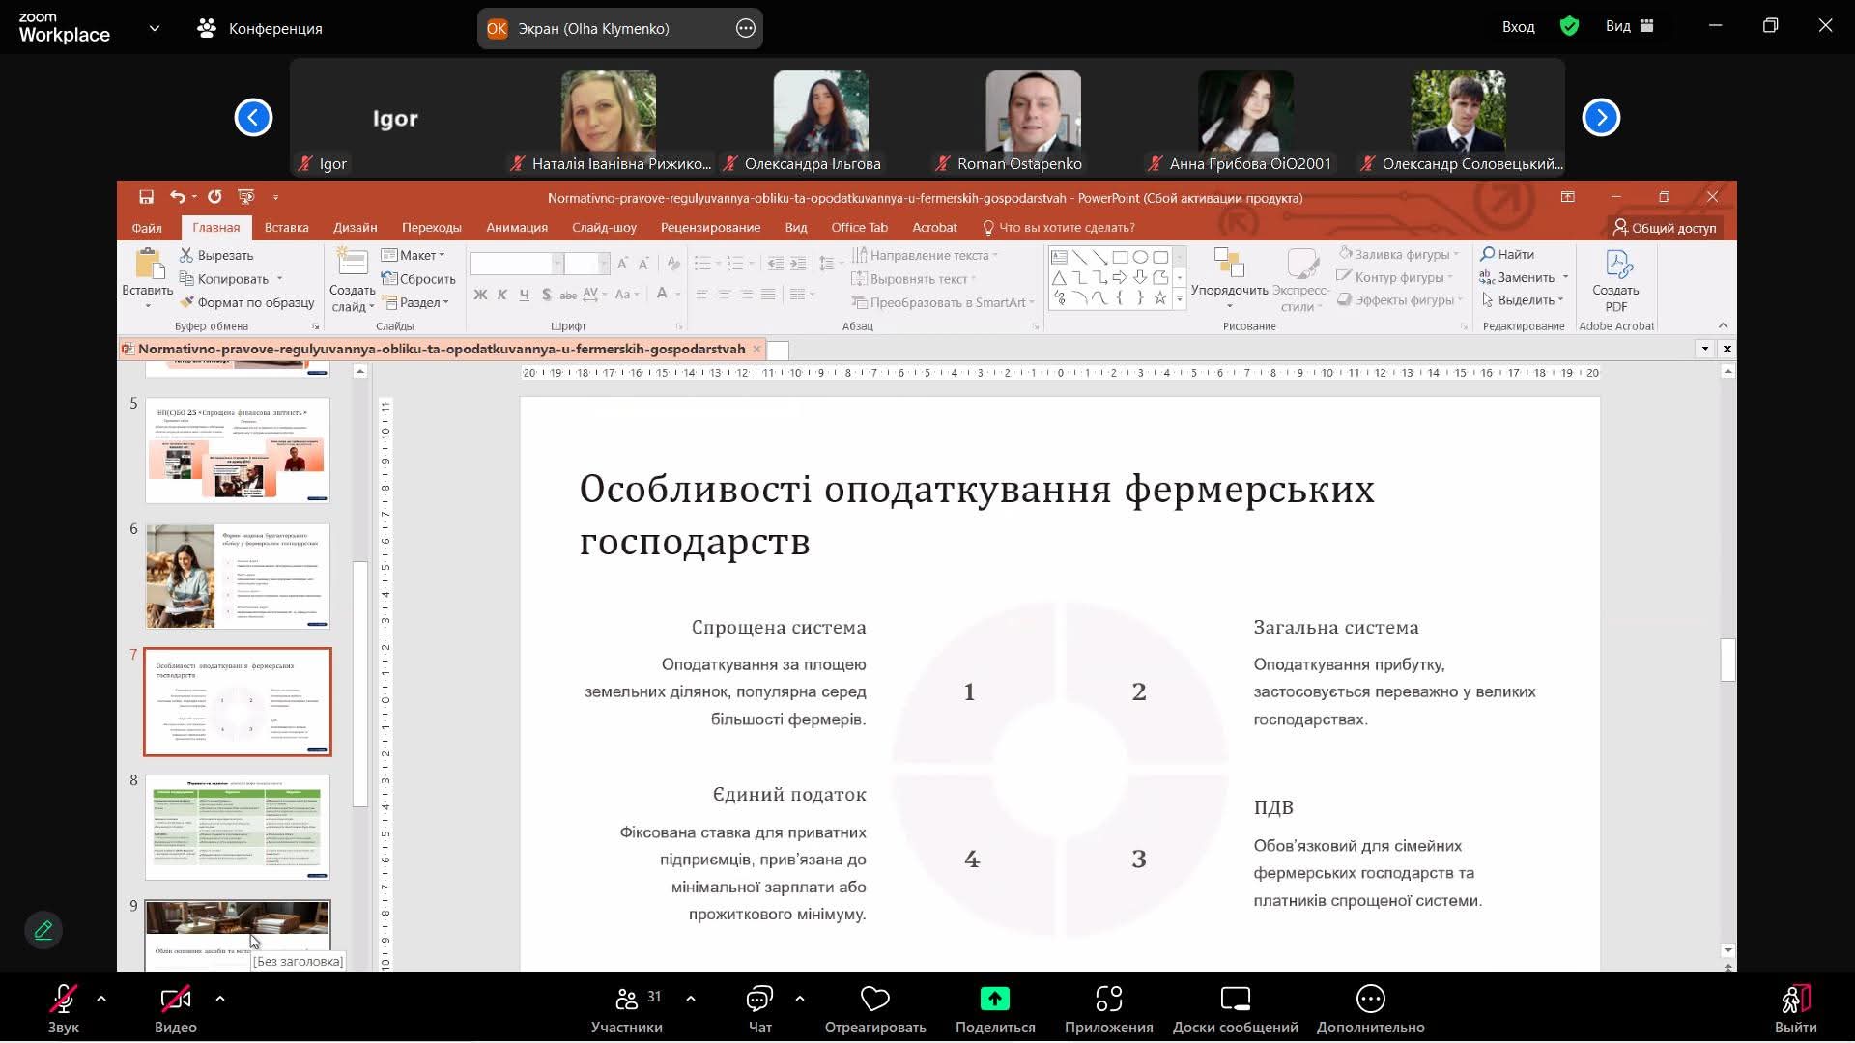1855x1043 pixels.
Task: Click the Zoom annotation pencil icon
Action: [x=43, y=930]
